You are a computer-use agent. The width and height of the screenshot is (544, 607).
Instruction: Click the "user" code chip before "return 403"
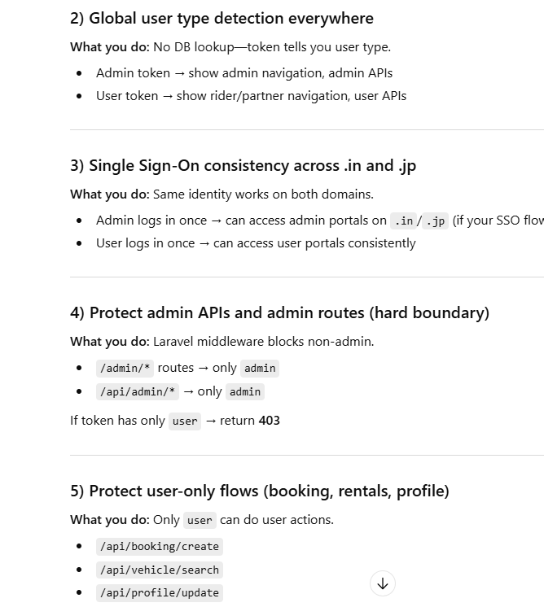click(185, 421)
